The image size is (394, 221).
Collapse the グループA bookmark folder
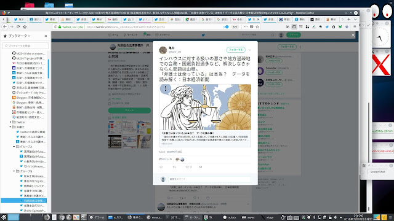pos(14,147)
